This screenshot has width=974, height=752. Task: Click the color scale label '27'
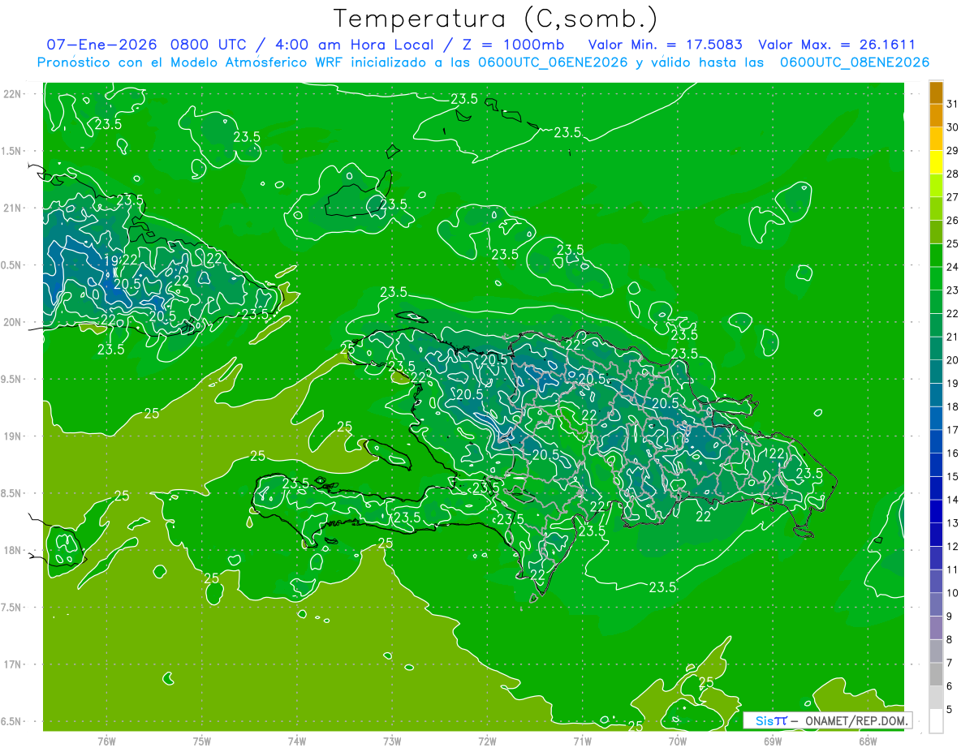(x=953, y=198)
